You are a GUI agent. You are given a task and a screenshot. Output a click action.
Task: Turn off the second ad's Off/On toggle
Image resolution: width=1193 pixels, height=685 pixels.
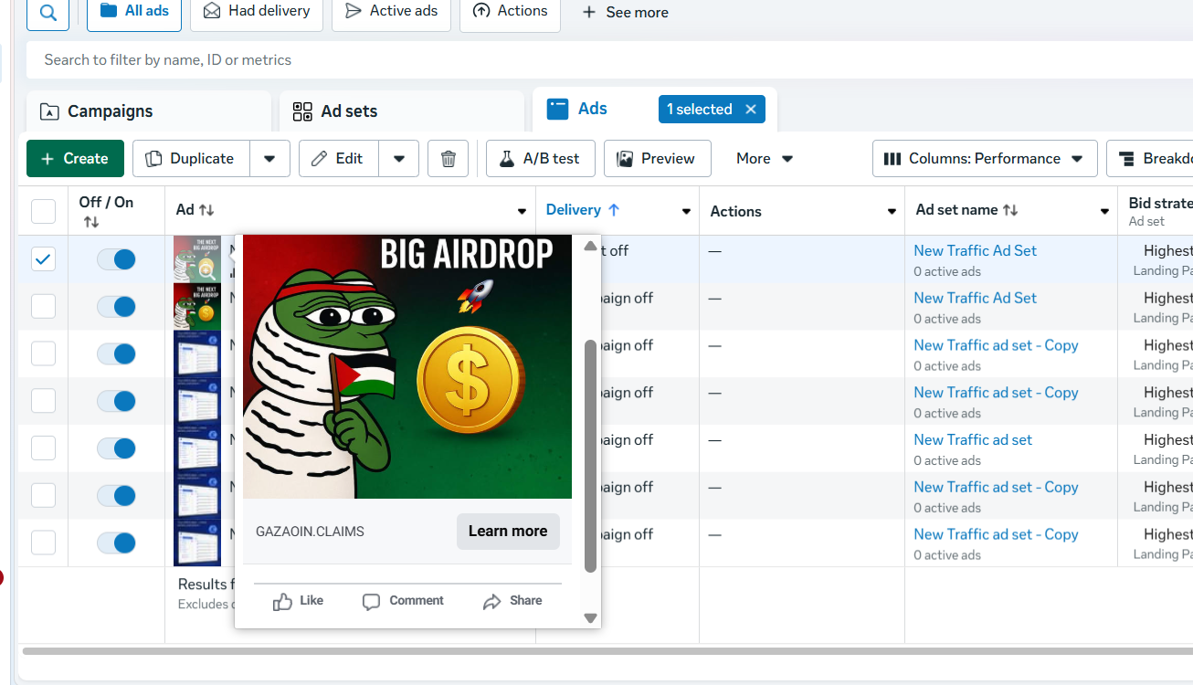(116, 307)
